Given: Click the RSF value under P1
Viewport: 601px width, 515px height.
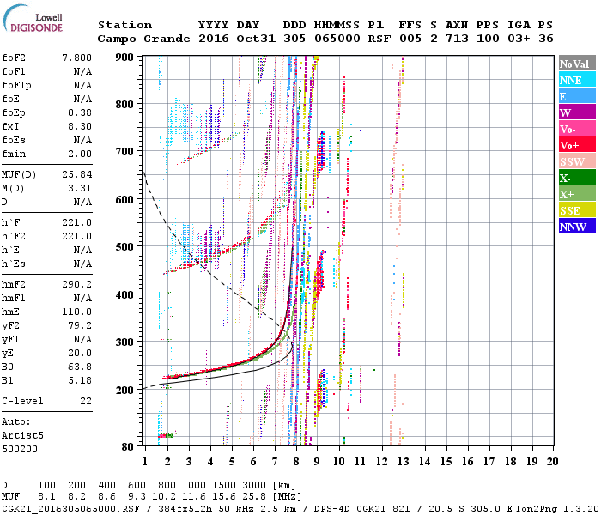Looking at the screenshot, I should tap(379, 39).
